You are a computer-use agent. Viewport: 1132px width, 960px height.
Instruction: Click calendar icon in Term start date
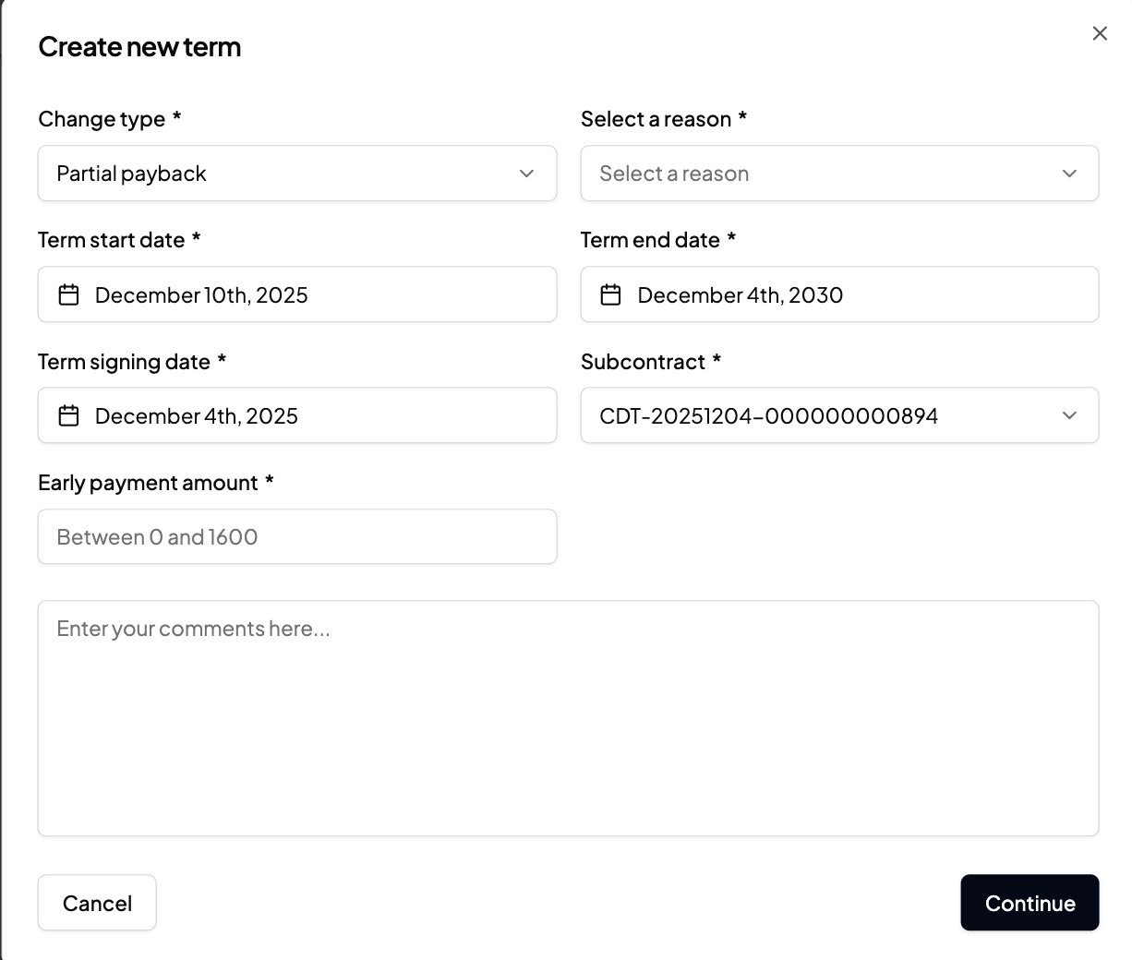69,294
